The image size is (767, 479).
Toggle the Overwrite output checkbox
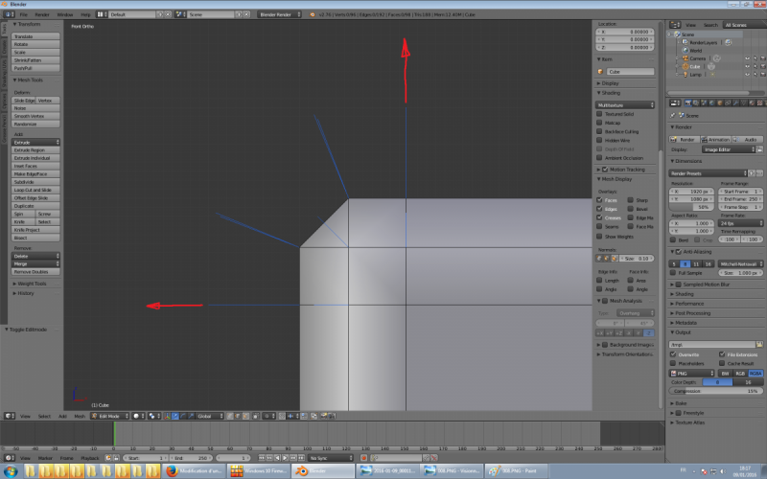point(673,354)
